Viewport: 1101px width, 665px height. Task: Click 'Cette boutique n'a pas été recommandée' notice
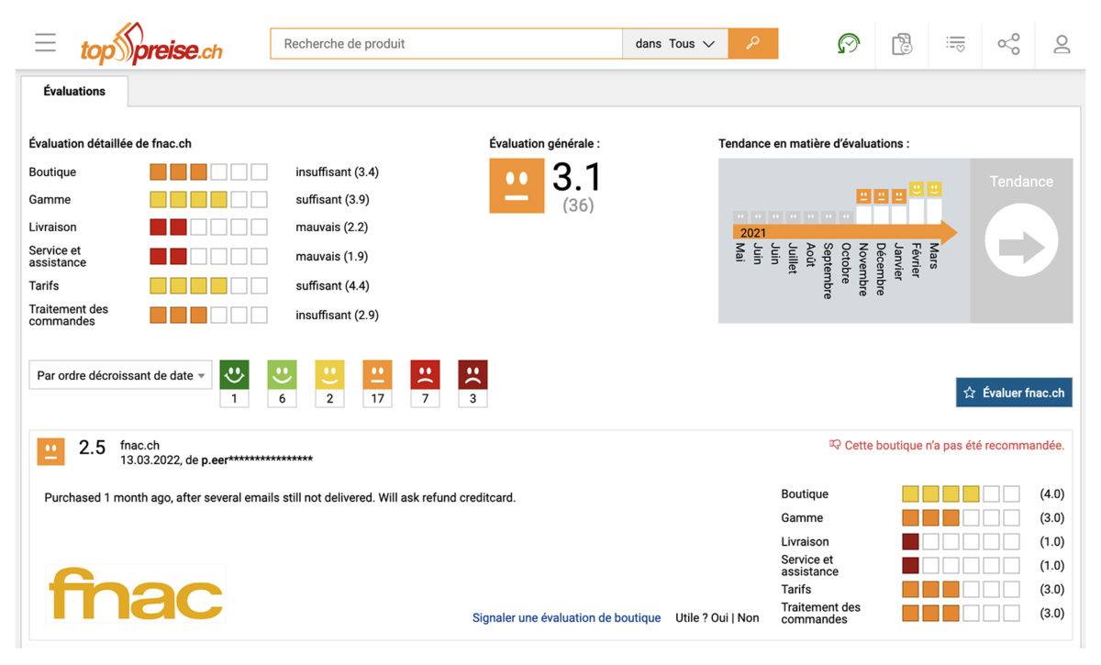[x=947, y=445]
